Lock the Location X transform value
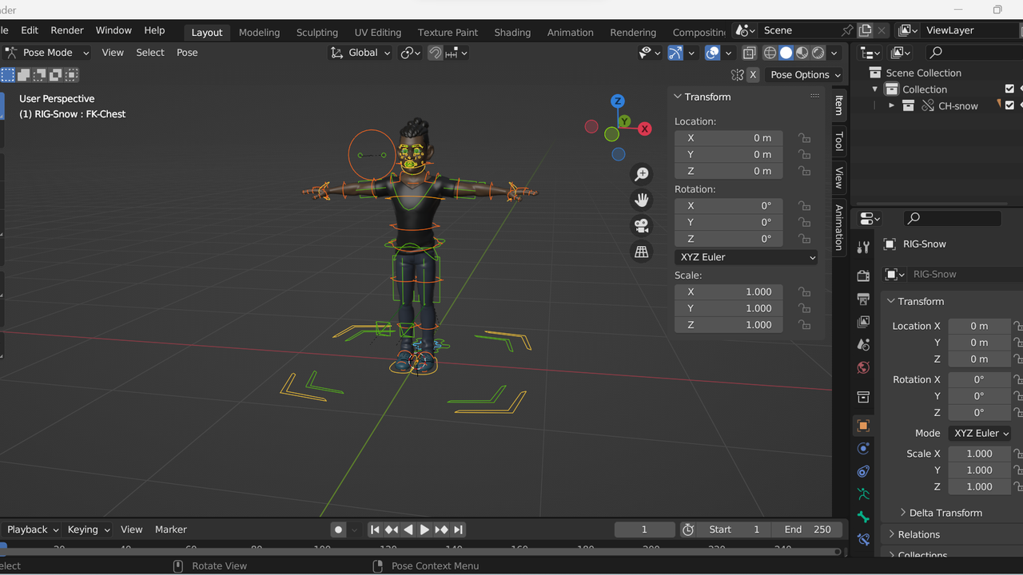 coord(804,137)
